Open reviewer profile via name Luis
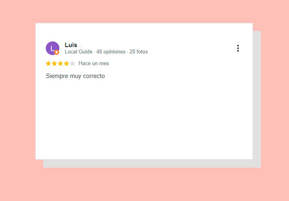This screenshot has height=201, width=289. (71, 45)
